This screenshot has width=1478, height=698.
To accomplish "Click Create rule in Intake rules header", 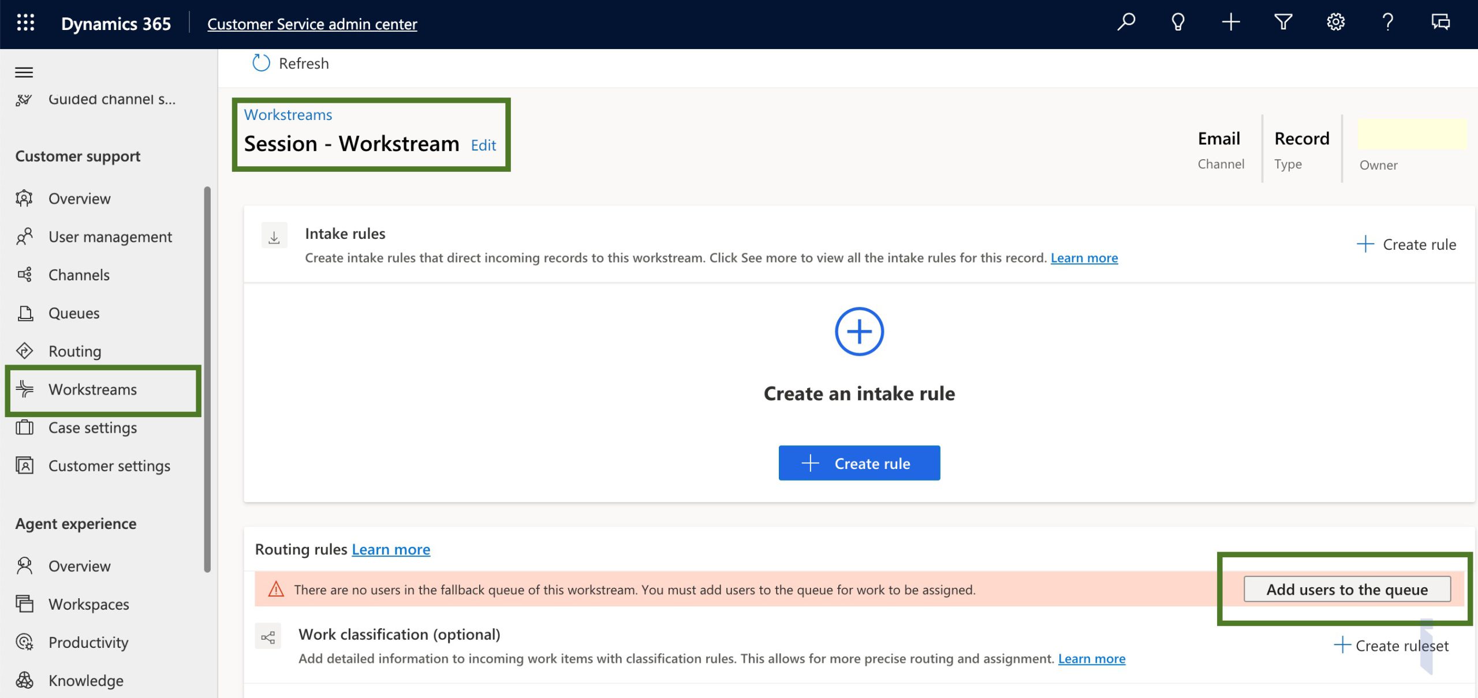I will point(1406,244).
